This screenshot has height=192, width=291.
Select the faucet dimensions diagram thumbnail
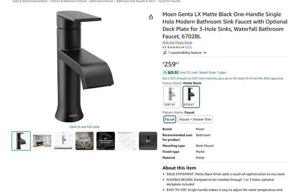[x=63, y=141]
